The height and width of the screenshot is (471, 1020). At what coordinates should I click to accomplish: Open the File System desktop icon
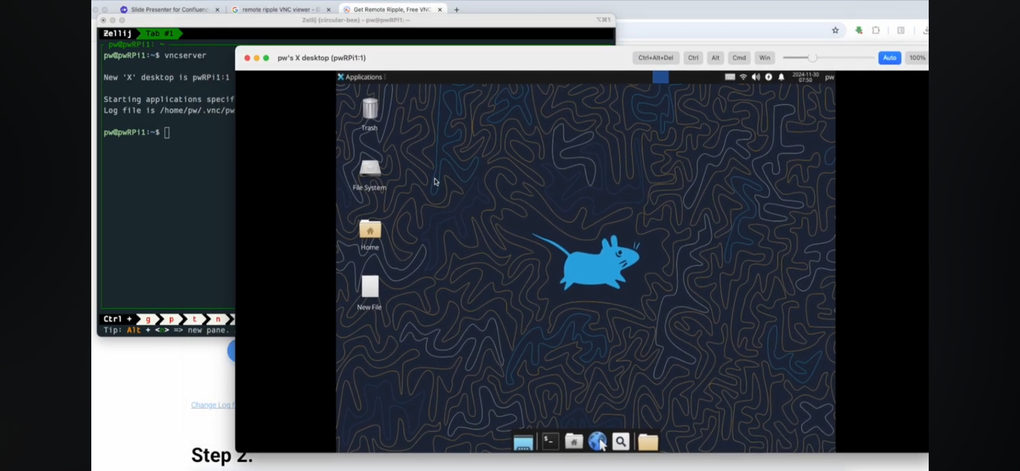[370, 169]
